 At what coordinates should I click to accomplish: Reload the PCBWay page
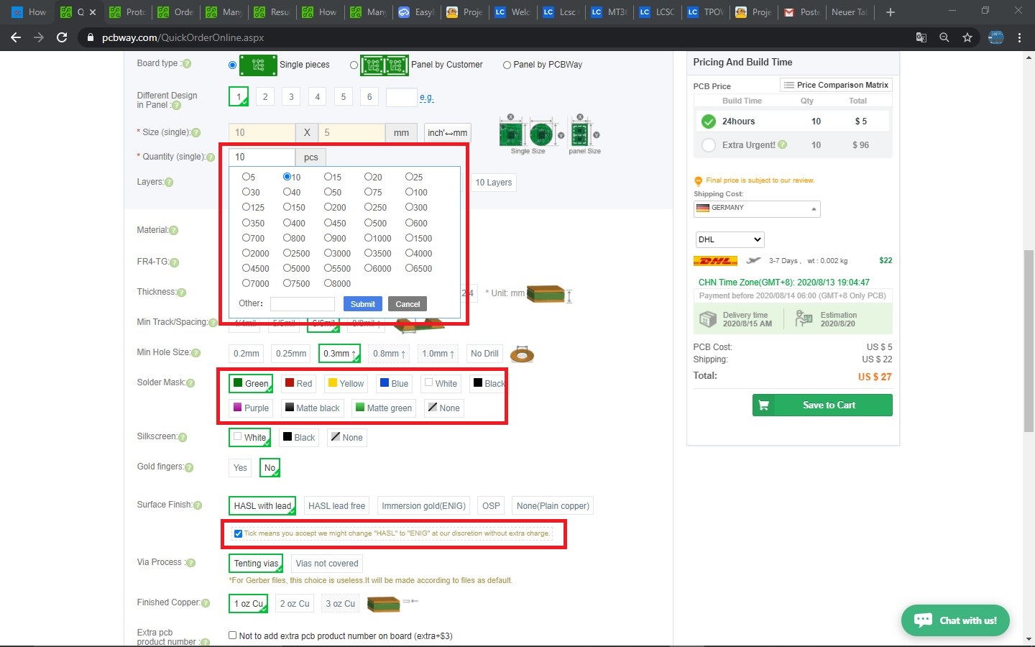62,37
